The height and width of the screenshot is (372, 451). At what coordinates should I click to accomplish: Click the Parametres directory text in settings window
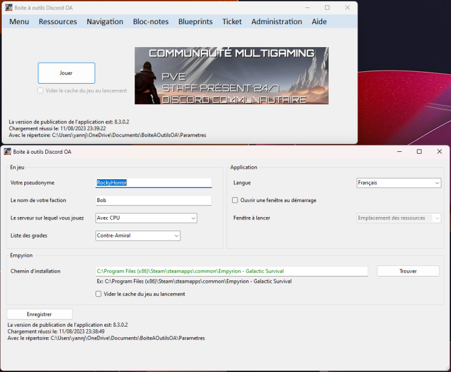[x=106, y=338]
